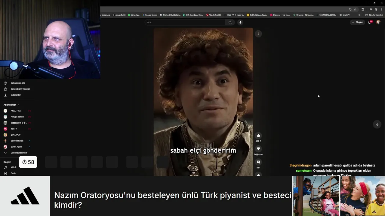Click the playground kids ad image
Screen dimensions: 385x216
[x=316, y=196]
